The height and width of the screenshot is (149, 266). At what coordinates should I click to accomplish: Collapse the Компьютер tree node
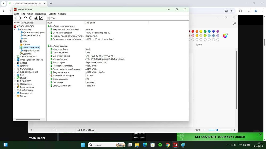[15, 29]
